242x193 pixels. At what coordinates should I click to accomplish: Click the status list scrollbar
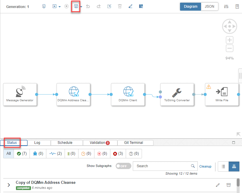pos(238,183)
